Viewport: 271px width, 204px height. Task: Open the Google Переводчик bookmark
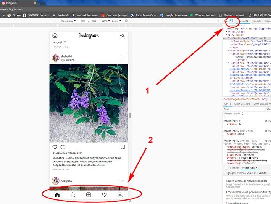(x=174, y=15)
